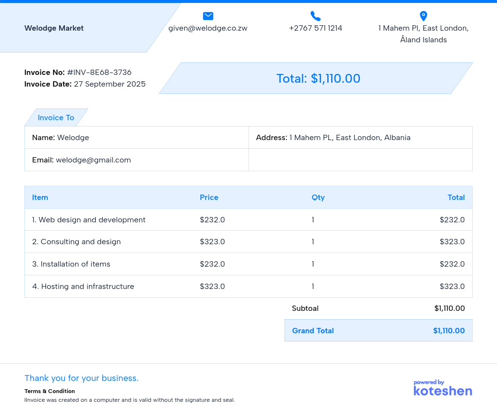The image size is (497, 414).
Task: Click the Terms & Condition heading
Action: 50,391
